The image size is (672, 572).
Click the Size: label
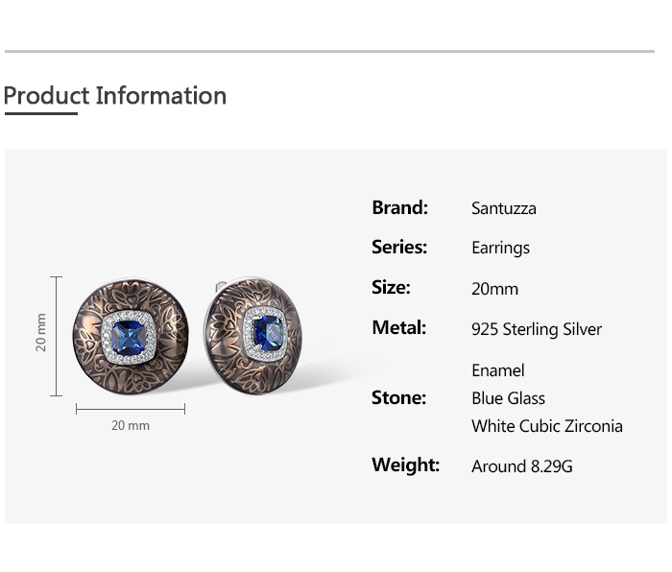[x=391, y=288]
